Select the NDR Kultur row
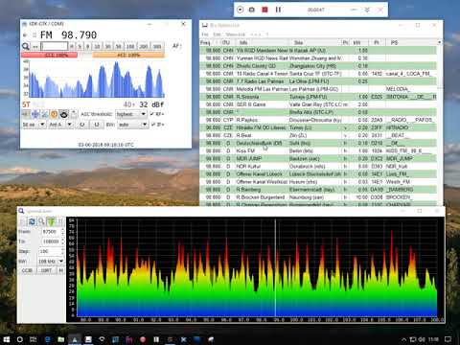The height and width of the screenshot is (345, 460). tap(318, 167)
